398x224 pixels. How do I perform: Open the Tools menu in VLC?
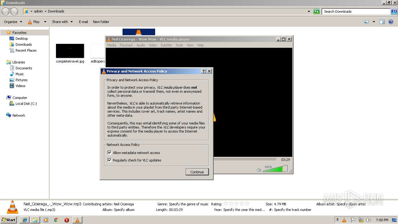[179, 45]
